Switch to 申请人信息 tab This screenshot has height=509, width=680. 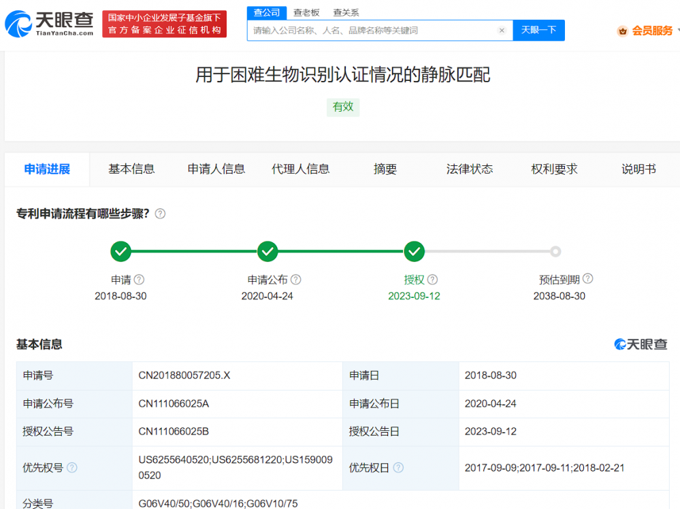point(216,169)
